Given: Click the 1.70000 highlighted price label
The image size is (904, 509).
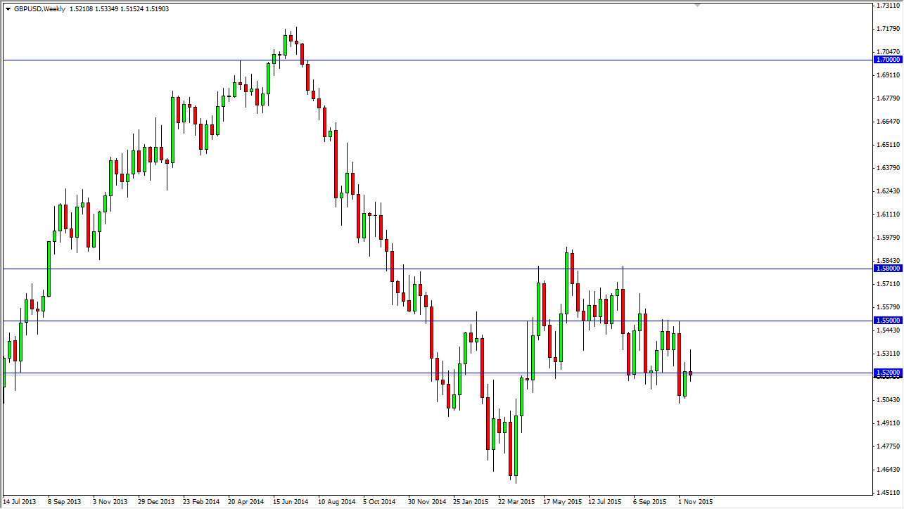Looking at the screenshot, I should pyautogui.click(x=888, y=60).
